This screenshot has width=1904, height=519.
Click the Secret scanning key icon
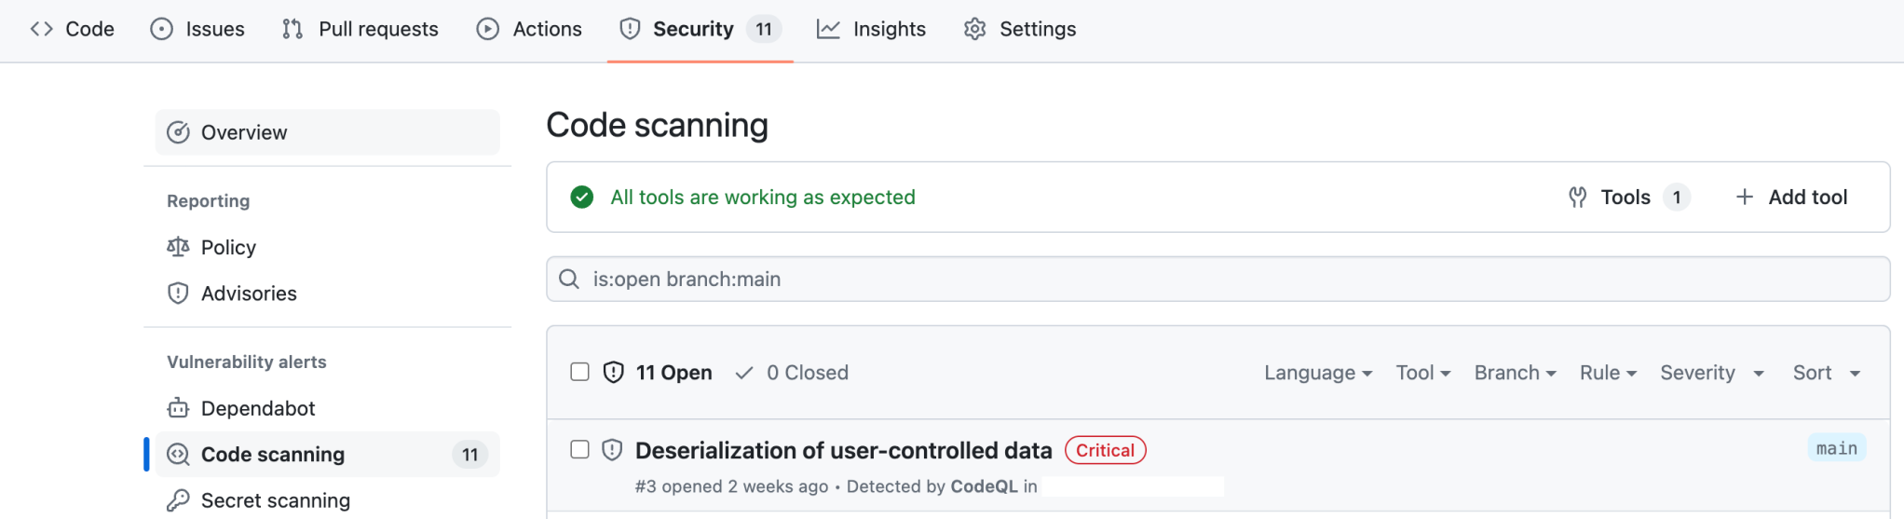[x=178, y=500]
